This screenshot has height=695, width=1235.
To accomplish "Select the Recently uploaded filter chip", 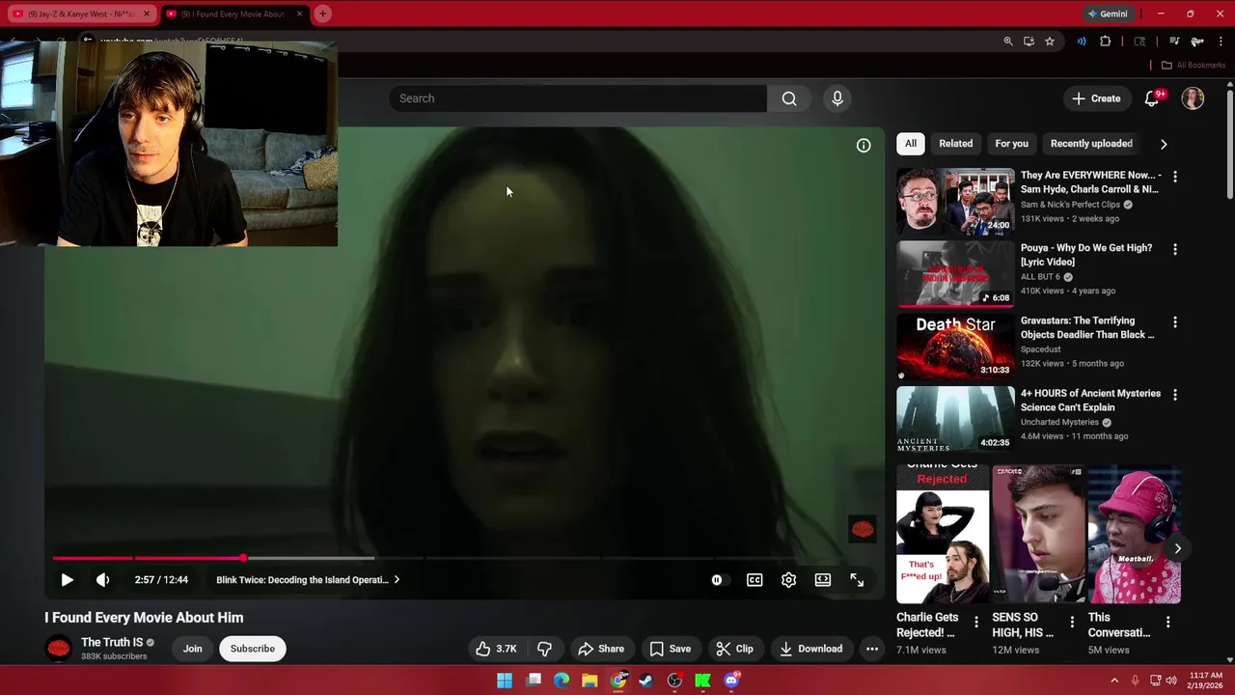I will 1091,144.
